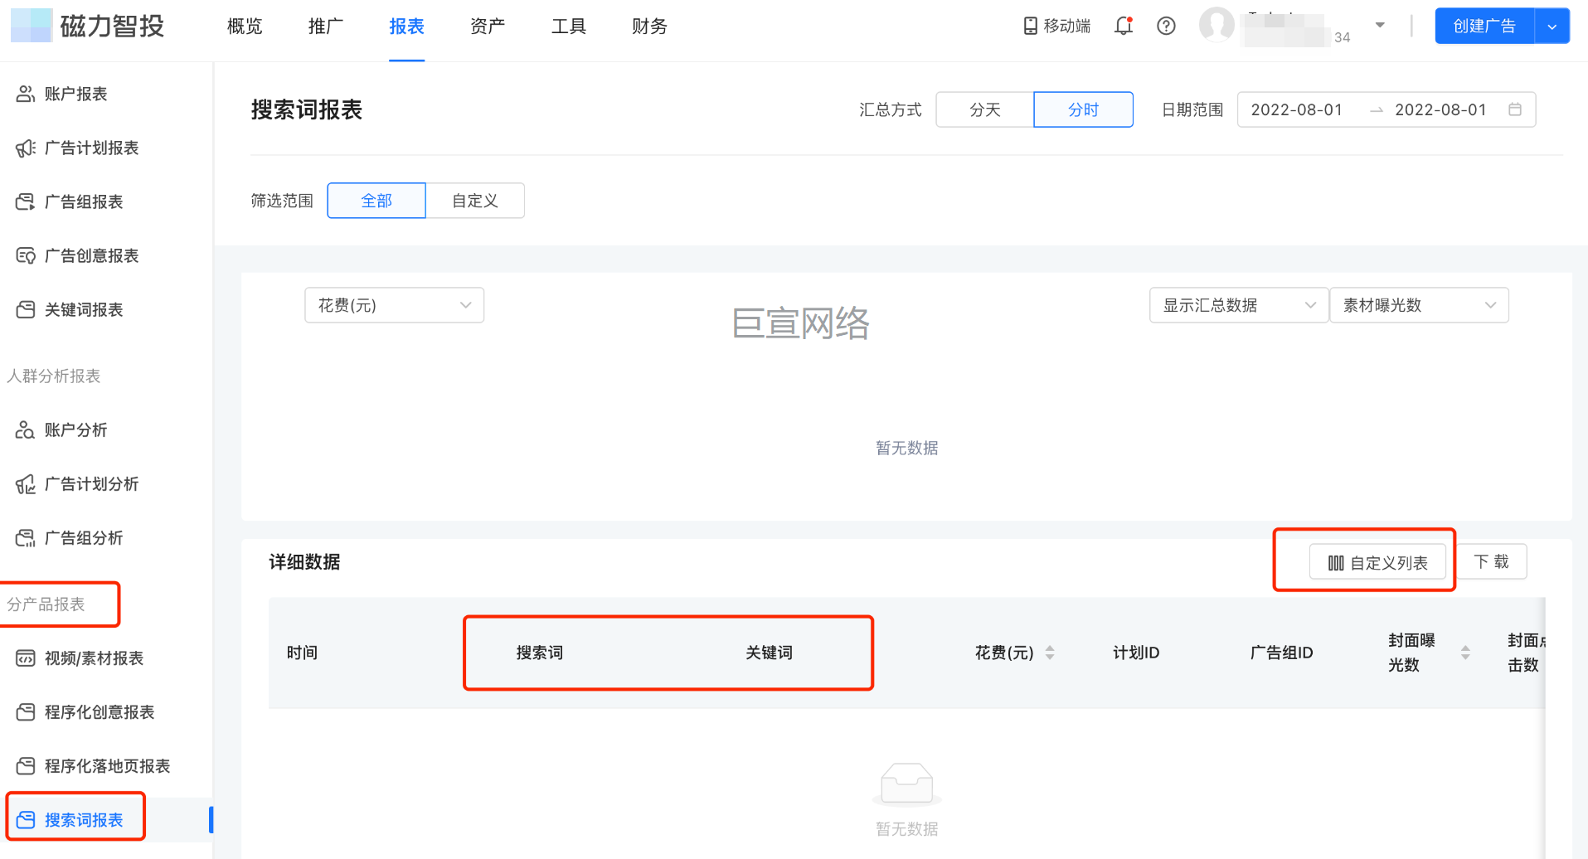1588x859 pixels.
Task: Open the 创建广告 dropdown arrow
Action: pos(1552,26)
